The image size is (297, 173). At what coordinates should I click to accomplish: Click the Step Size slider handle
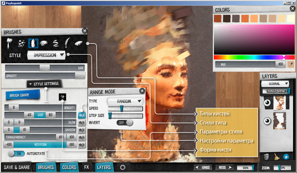[110, 116]
